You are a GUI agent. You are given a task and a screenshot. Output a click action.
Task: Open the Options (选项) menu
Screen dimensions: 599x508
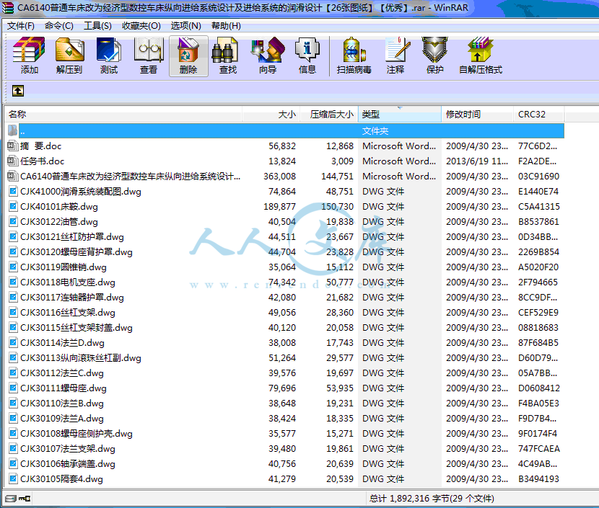coord(185,25)
